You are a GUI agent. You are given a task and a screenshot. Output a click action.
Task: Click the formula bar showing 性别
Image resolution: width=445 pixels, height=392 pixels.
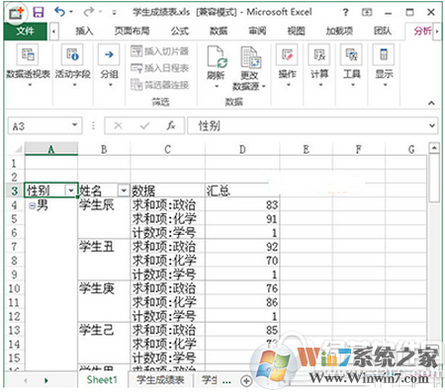point(312,125)
